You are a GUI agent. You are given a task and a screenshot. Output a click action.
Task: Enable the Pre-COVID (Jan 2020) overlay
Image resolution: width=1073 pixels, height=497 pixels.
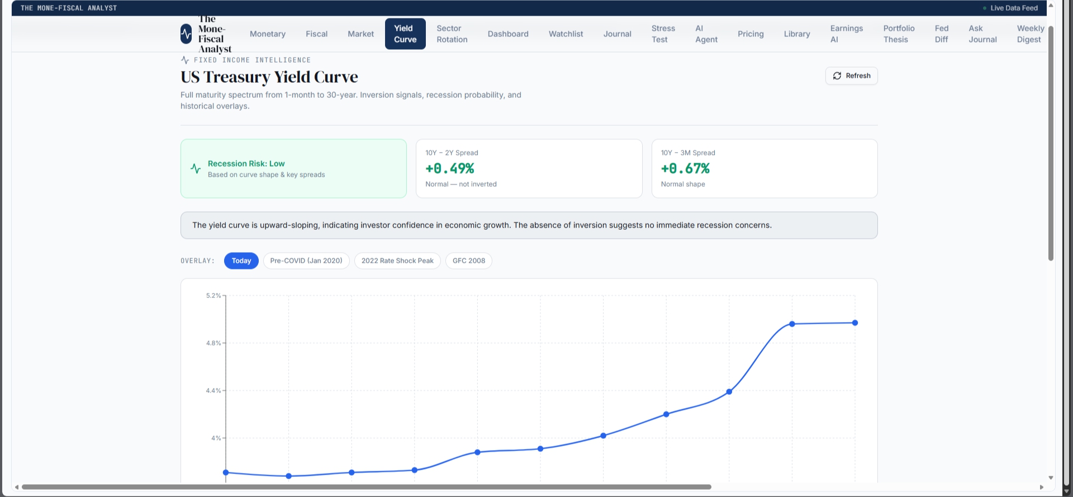click(x=306, y=261)
